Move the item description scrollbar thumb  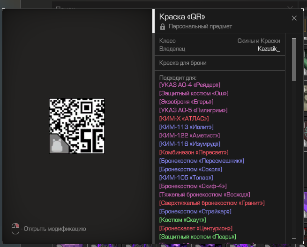point(294,60)
